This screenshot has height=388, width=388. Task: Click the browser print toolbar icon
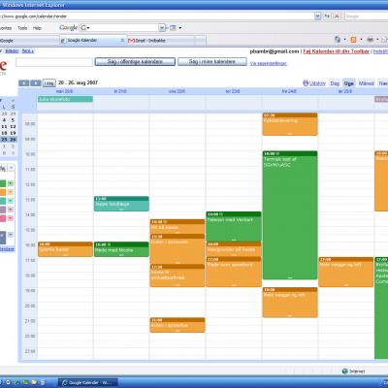370,40
